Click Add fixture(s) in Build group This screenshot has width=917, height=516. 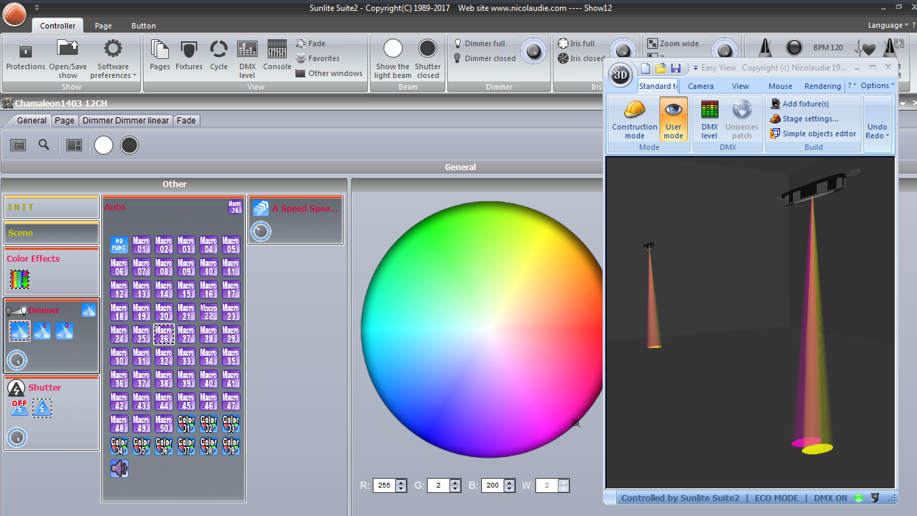[x=805, y=104]
